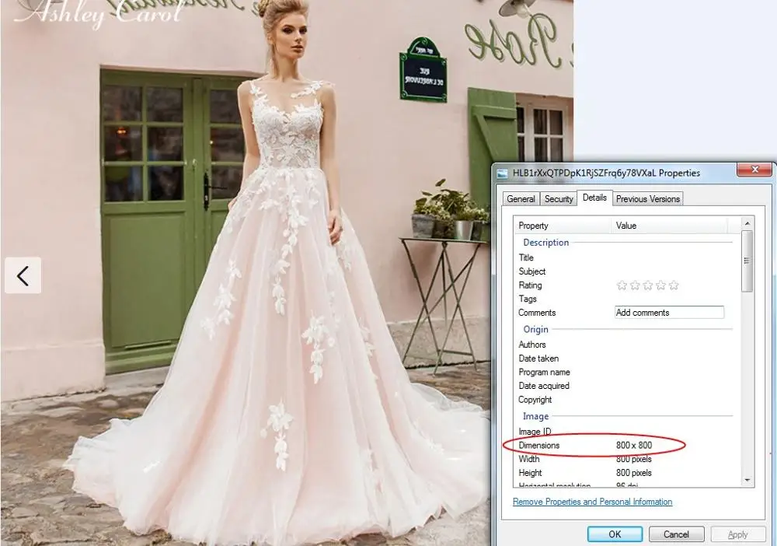Screen dimensions: 777x546
Task: Go to the previous product image arrow
Action: 23,275
